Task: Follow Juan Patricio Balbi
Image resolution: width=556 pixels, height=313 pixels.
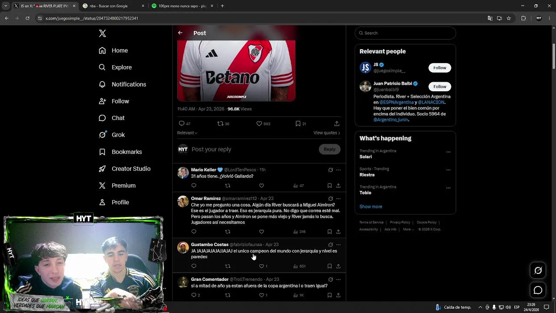Action: tap(440, 87)
